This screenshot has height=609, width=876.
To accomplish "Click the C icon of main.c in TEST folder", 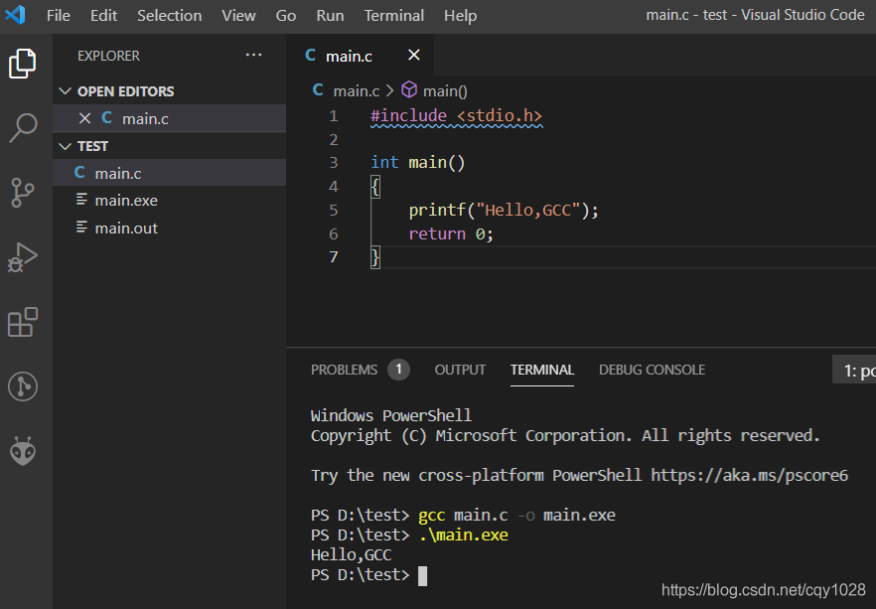I will (79, 173).
